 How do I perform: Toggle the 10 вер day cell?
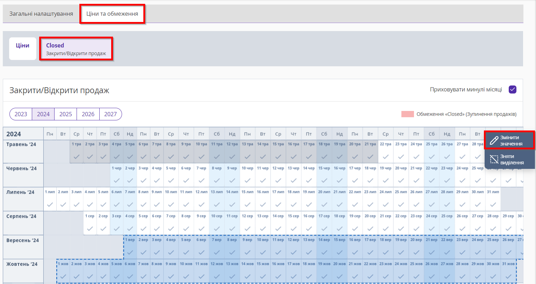tap(263, 247)
